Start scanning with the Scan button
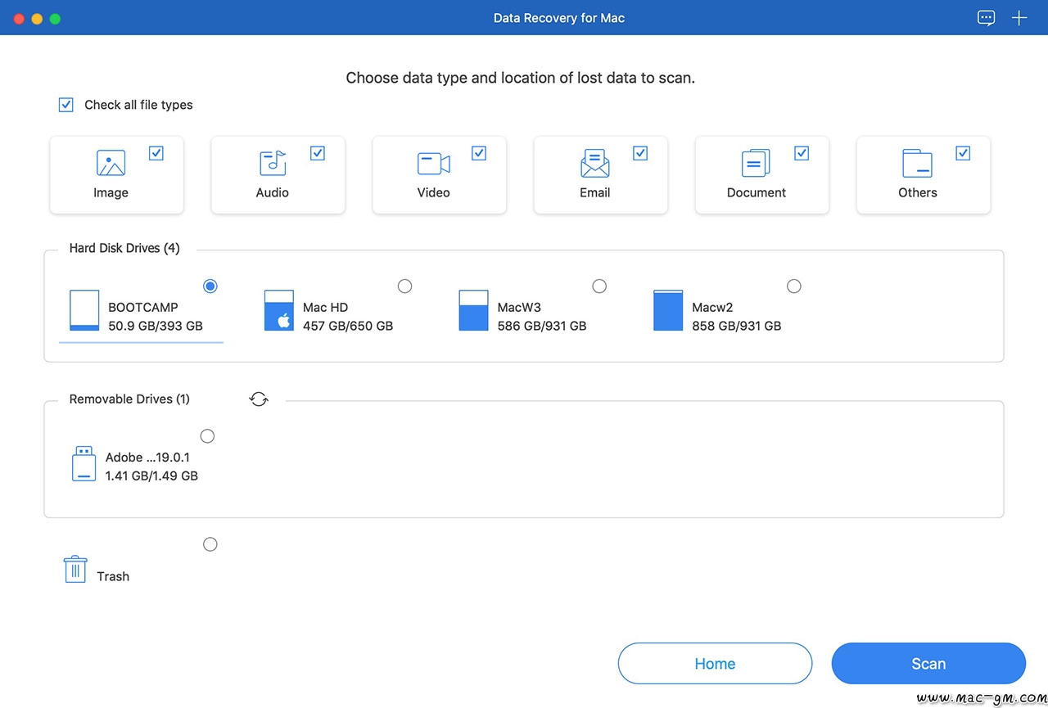This screenshot has height=708, width=1048. coord(928,664)
